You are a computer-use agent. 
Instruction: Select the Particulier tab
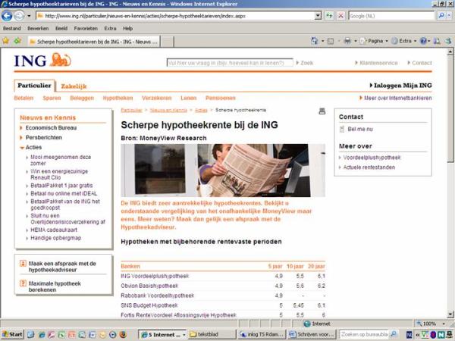tap(35, 86)
